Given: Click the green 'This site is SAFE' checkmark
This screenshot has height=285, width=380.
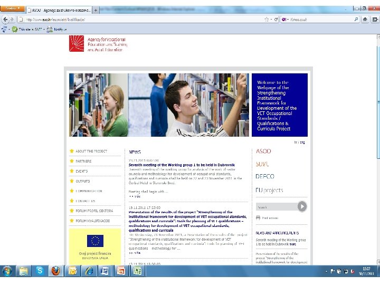Looking at the screenshot, I should point(15,30).
